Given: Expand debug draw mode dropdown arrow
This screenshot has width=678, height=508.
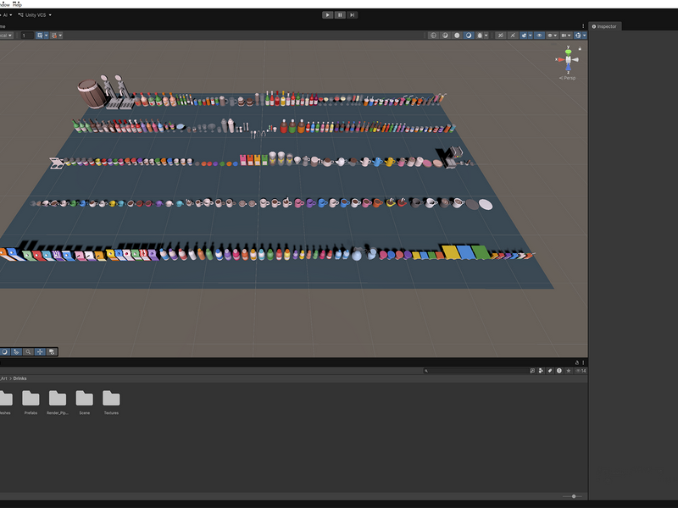Looking at the screenshot, I should tap(486, 36).
